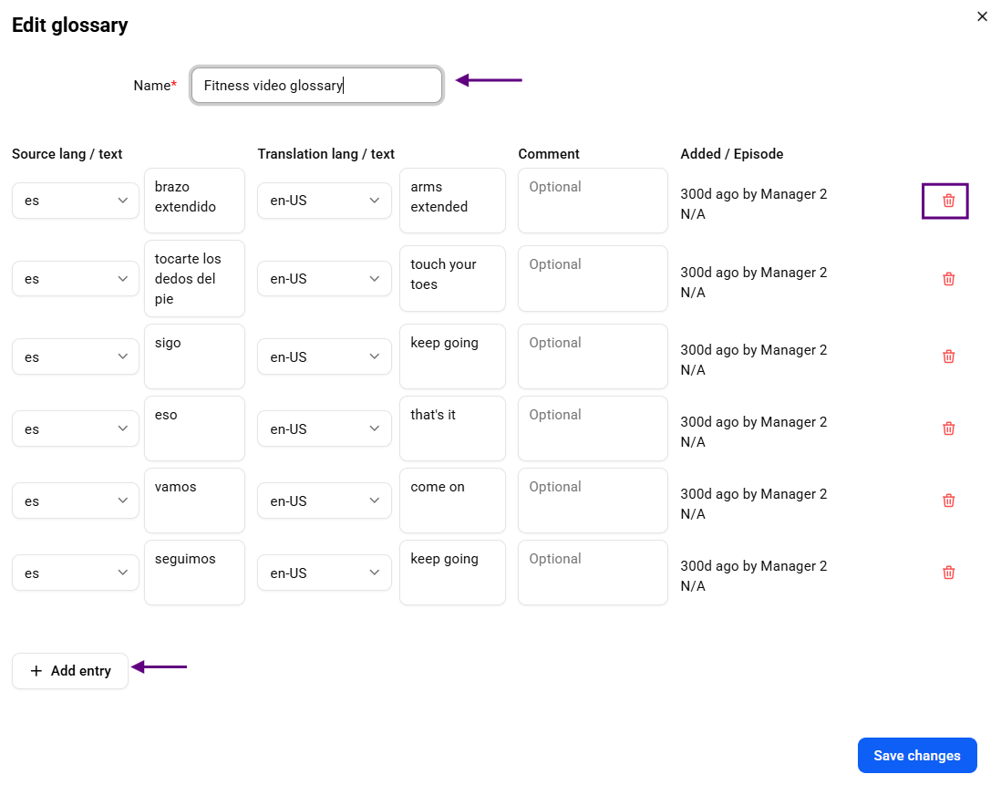
Task: Expand translation language dropdown for 'touch your toes'
Action: click(325, 278)
